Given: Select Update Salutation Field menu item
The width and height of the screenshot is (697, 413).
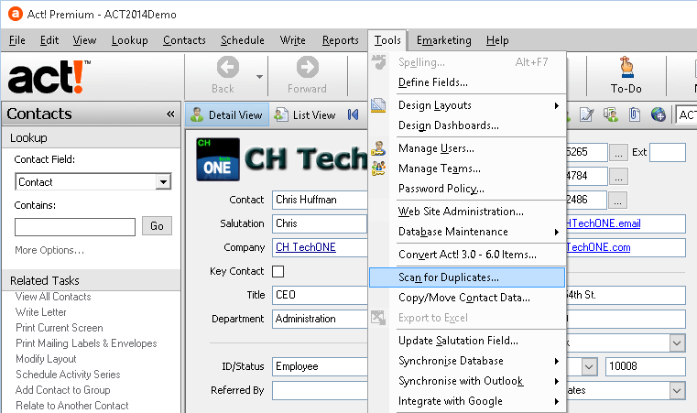Looking at the screenshot, I should [467, 341].
